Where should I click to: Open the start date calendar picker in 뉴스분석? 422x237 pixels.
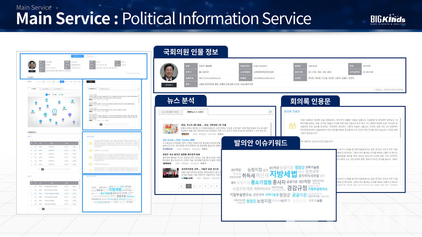tap(43, 82)
